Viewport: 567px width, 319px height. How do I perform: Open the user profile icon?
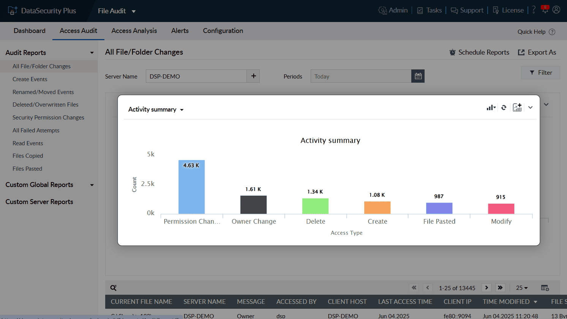[x=556, y=10]
